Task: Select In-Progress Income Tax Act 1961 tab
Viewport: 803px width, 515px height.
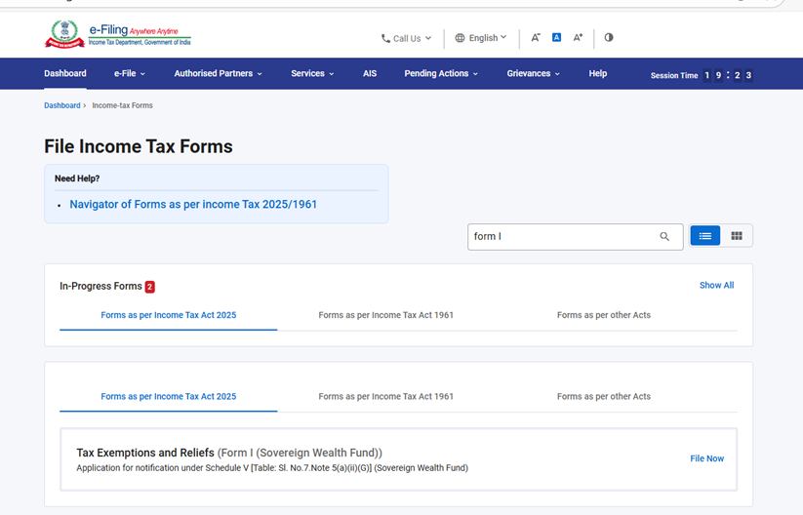Action: pos(385,315)
